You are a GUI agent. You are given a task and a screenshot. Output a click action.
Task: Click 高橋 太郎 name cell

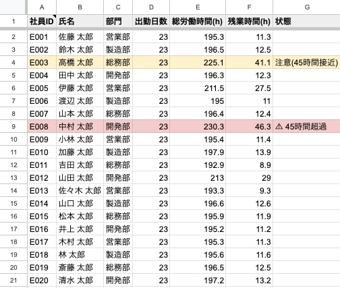[x=80, y=62]
